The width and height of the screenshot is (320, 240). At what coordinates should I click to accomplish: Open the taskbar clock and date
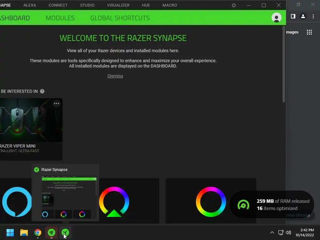point(305,232)
